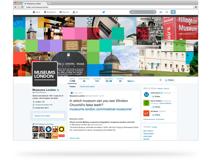Select the Tweets tab
Screen dimensions: 214x160
click(x=72, y=87)
